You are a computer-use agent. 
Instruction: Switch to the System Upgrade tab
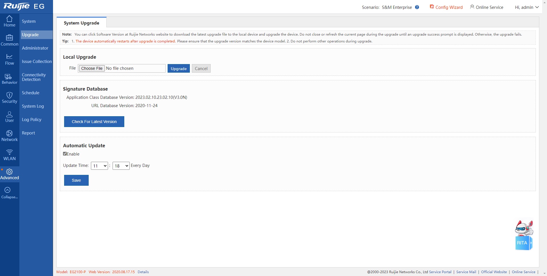pos(82,23)
